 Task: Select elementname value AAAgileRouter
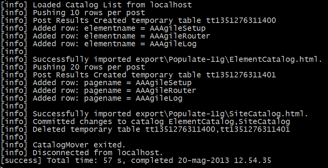180,36
